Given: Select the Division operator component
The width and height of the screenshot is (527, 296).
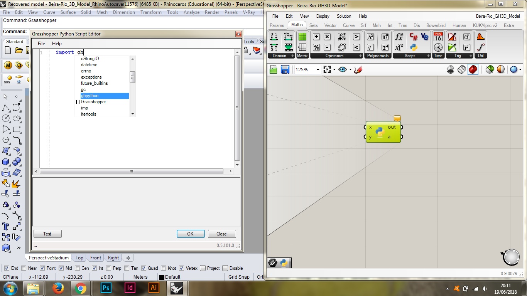Looking at the screenshot, I should pos(316,48).
